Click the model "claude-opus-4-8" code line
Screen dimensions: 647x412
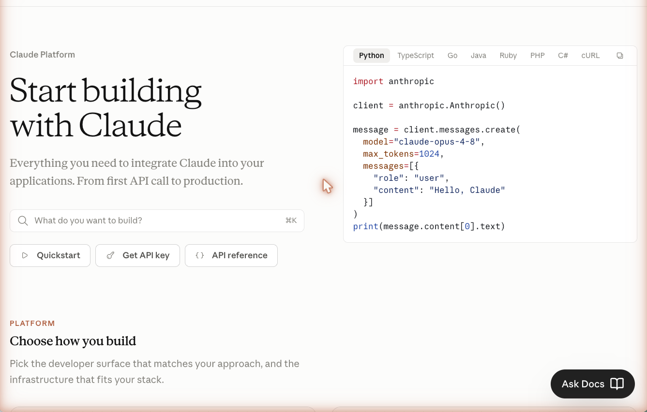tap(424, 142)
